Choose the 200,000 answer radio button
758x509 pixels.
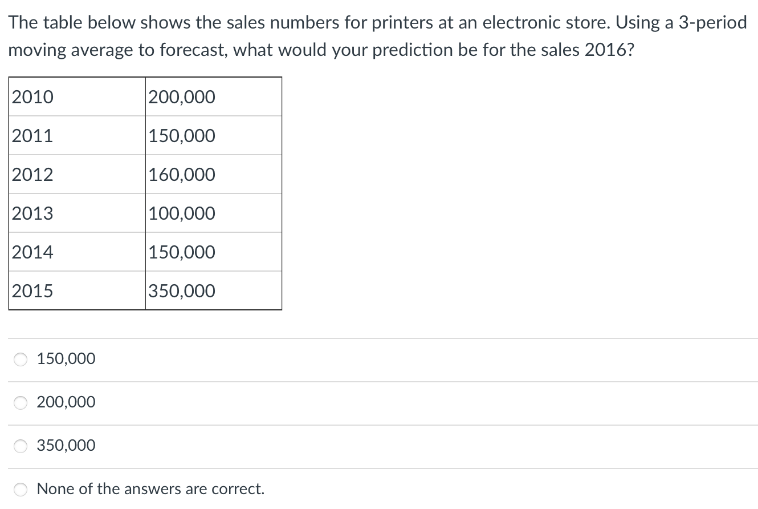21,403
